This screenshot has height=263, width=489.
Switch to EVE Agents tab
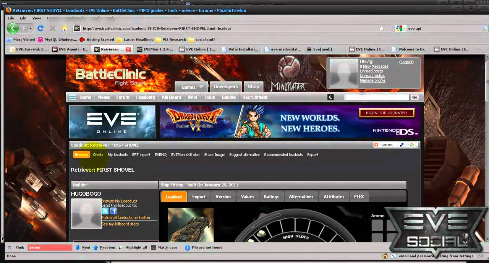(x=71, y=49)
